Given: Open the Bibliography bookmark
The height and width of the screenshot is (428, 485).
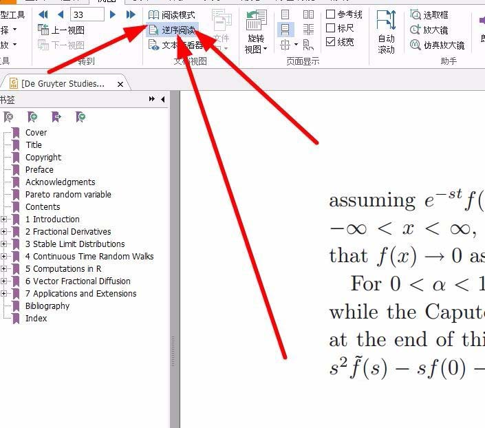Looking at the screenshot, I should pos(47,306).
